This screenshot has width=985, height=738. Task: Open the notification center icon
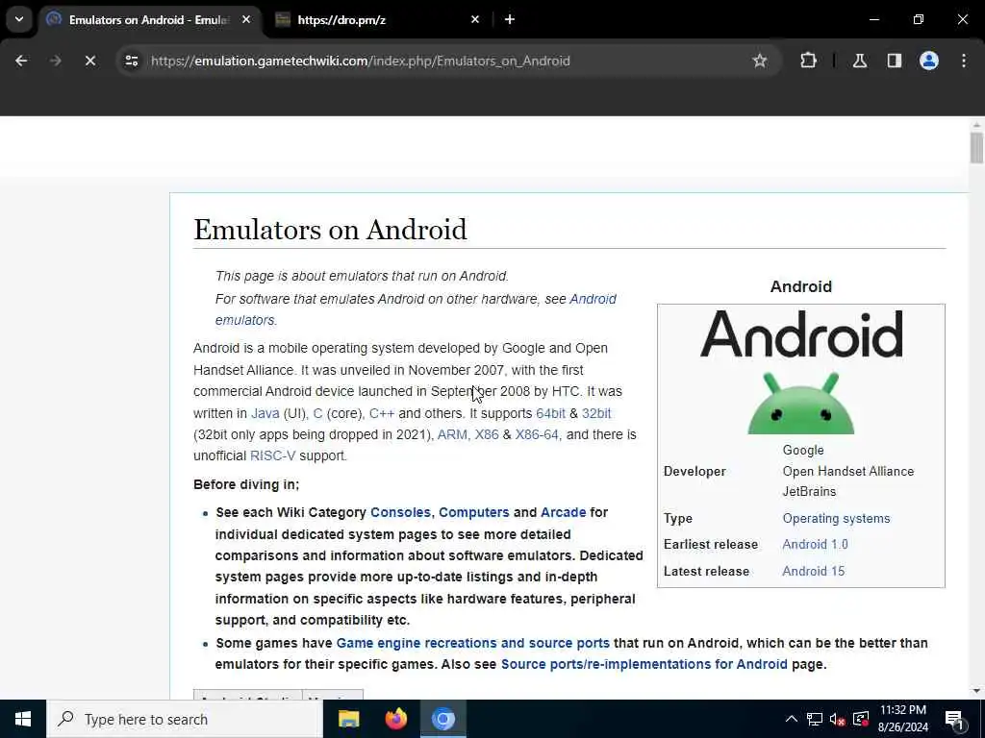954,719
